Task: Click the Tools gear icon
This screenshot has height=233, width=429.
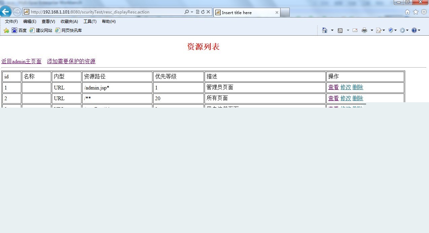Action: [402, 30]
